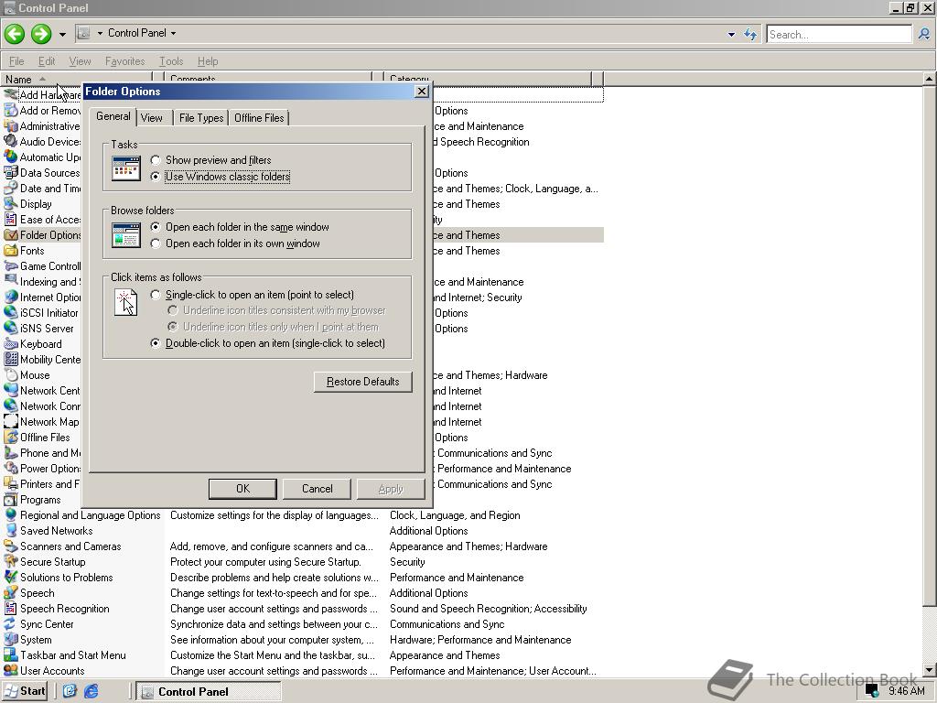Click the Forward navigation arrow

pyautogui.click(x=41, y=34)
